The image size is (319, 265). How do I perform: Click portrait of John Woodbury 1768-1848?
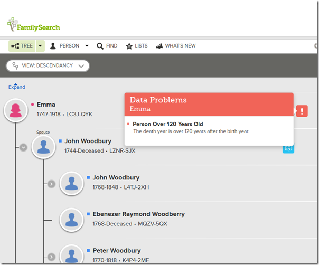[x=72, y=184]
